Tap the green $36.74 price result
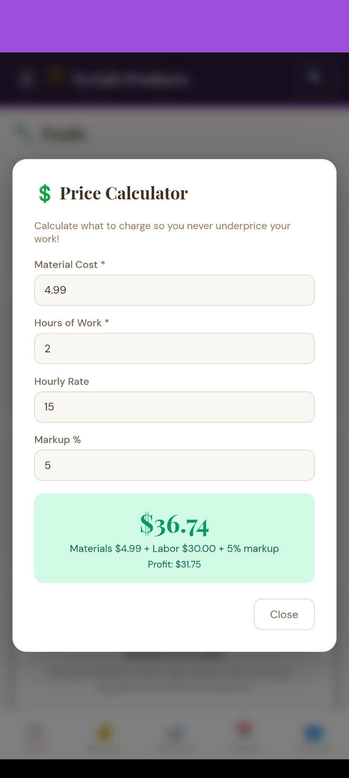349x778 pixels. pyautogui.click(x=174, y=524)
